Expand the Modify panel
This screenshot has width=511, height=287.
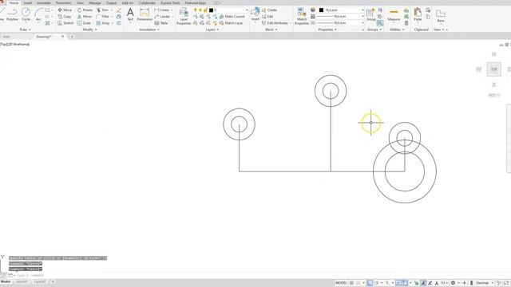click(x=89, y=29)
